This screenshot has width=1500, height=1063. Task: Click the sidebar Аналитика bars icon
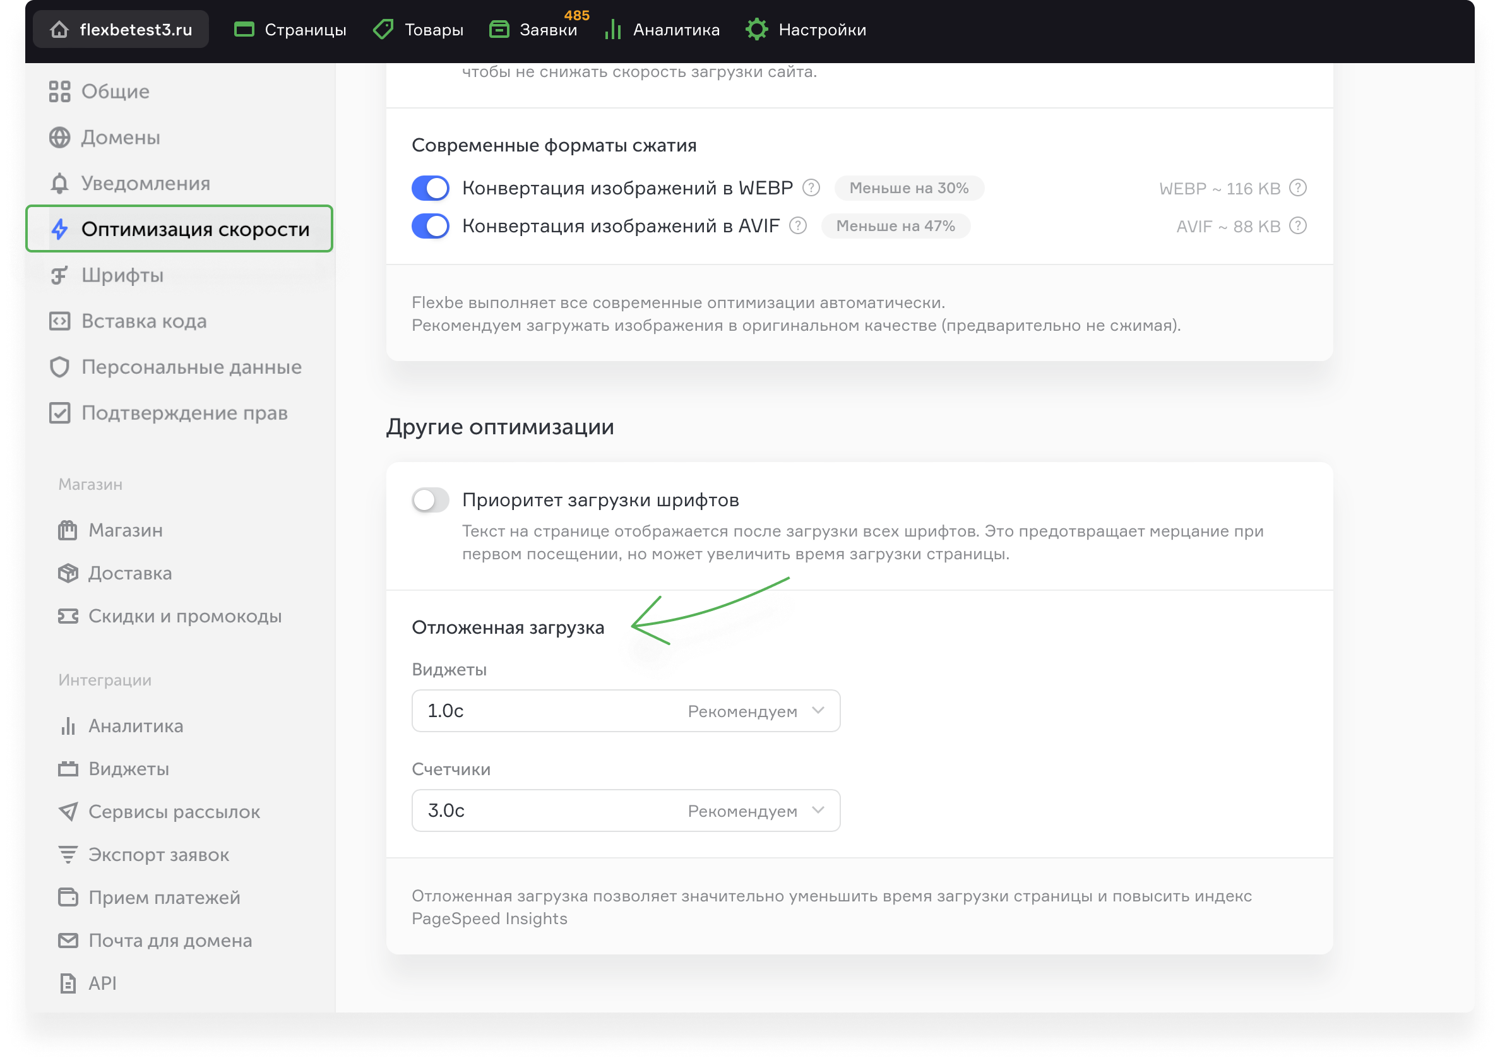tap(68, 726)
